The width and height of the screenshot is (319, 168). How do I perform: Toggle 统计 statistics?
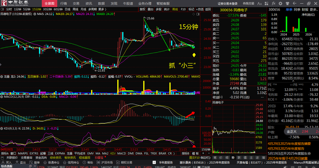point(167,9)
